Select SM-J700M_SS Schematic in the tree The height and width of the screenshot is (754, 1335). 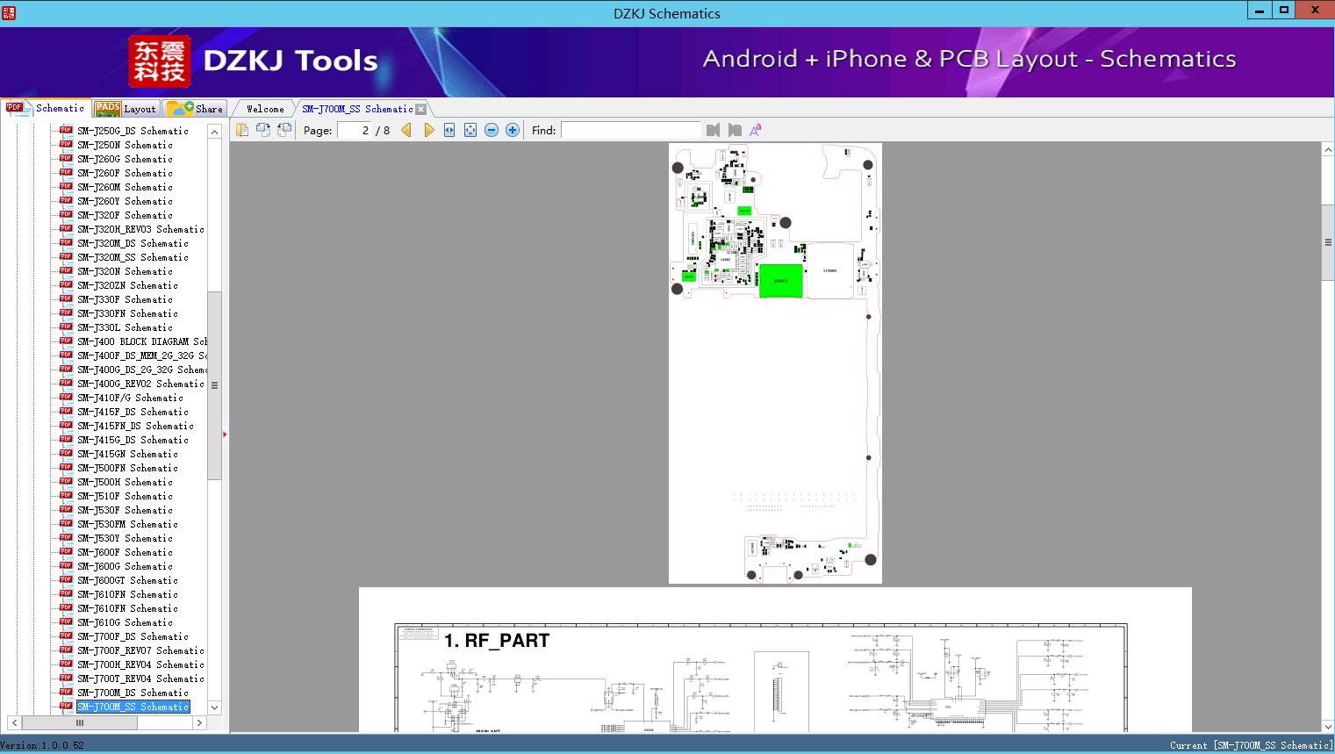pos(133,707)
